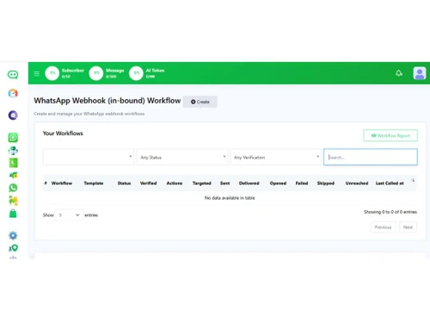Image resolution: width=430 pixels, height=323 pixels.
Task: Sort by Unreached column header
Action: (x=357, y=183)
